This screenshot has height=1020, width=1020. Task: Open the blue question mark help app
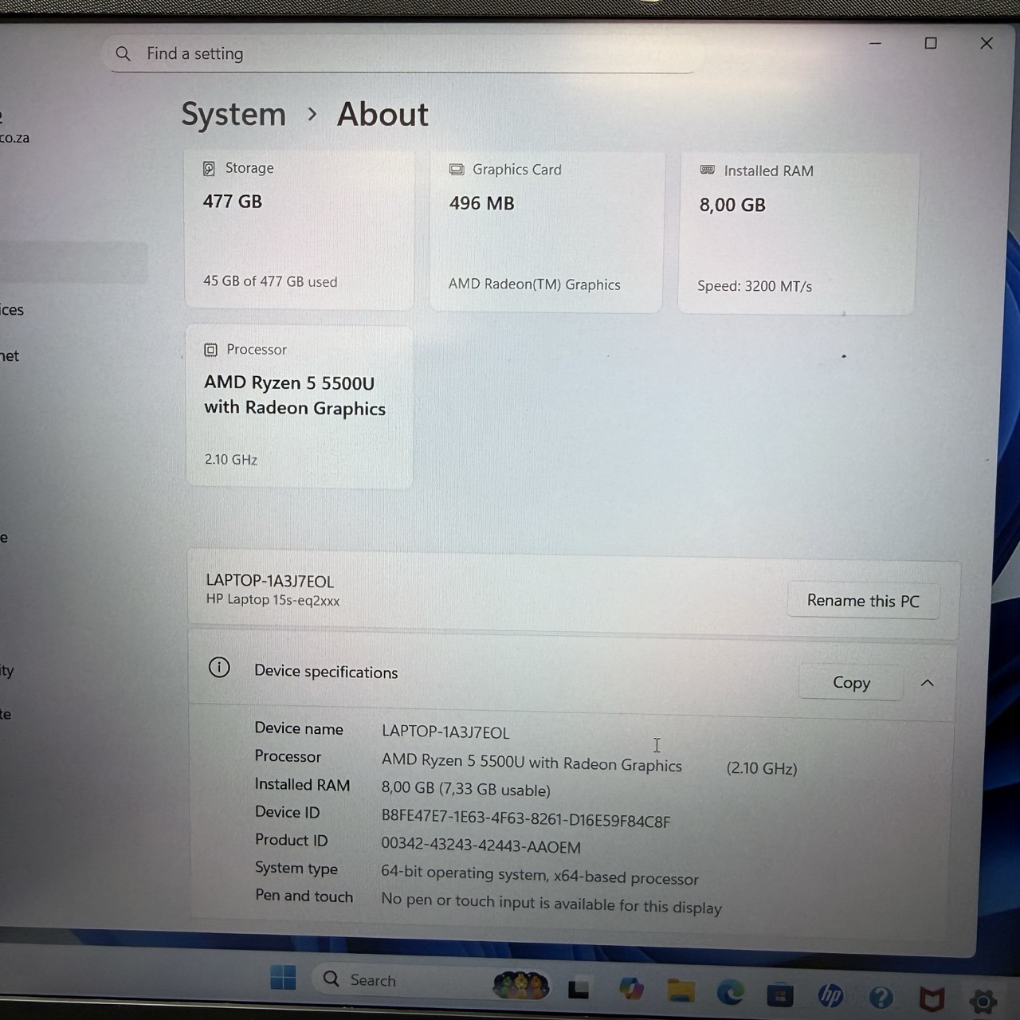click(881, 997)
